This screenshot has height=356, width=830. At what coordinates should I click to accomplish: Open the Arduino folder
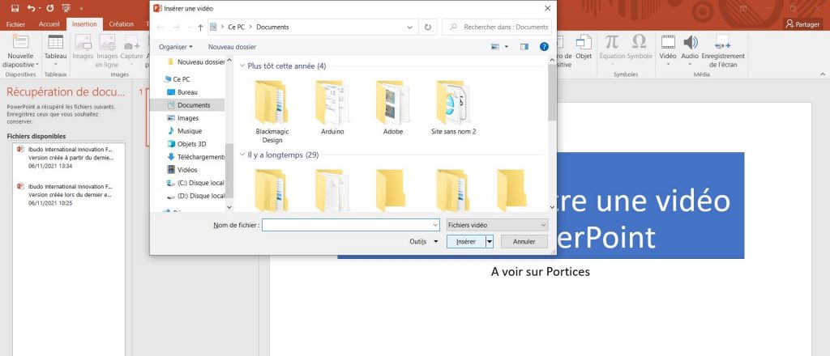(332, 108)
